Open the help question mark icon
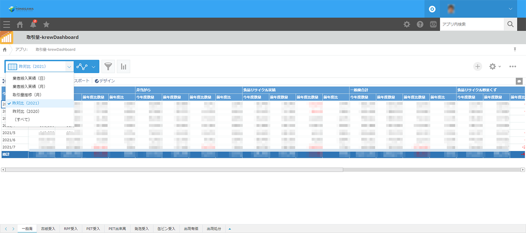This screenshot has height=233, width=526. [x=420, y=24]
